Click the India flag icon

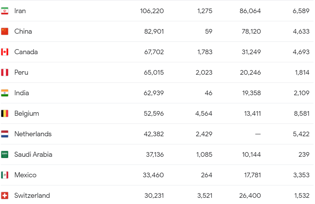coord(5,93)
